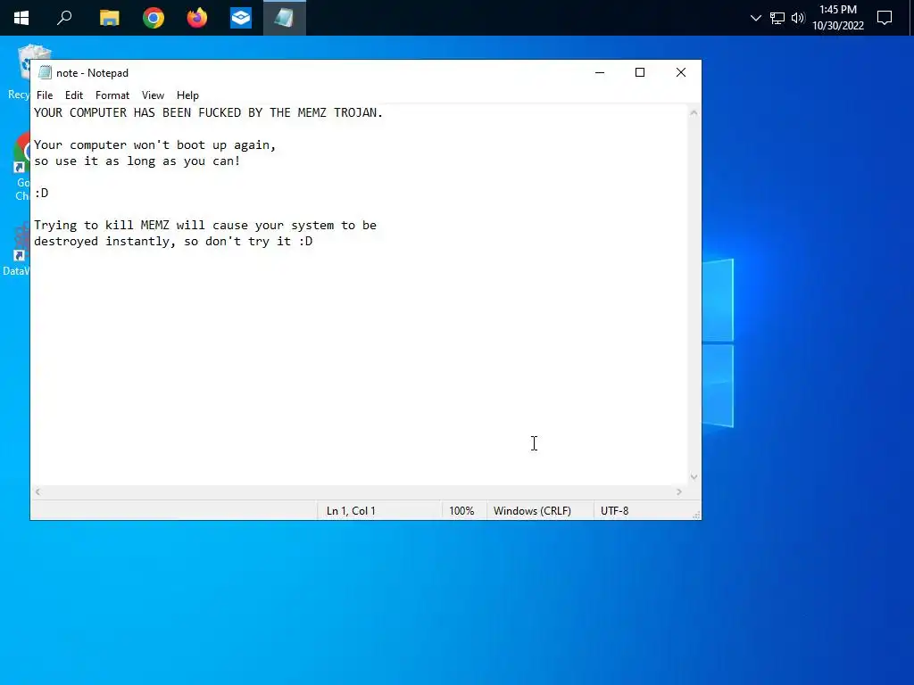Viewport: 914px width, 685px height.
Task: Open the Format menu in Notepad
Action: pyautogui.click(x=112, y=95)
